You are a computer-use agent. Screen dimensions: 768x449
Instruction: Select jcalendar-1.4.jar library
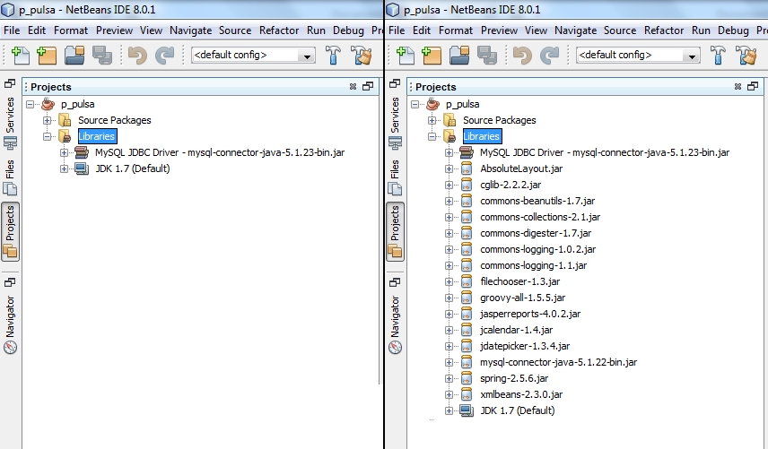click(x=516, y=330)
